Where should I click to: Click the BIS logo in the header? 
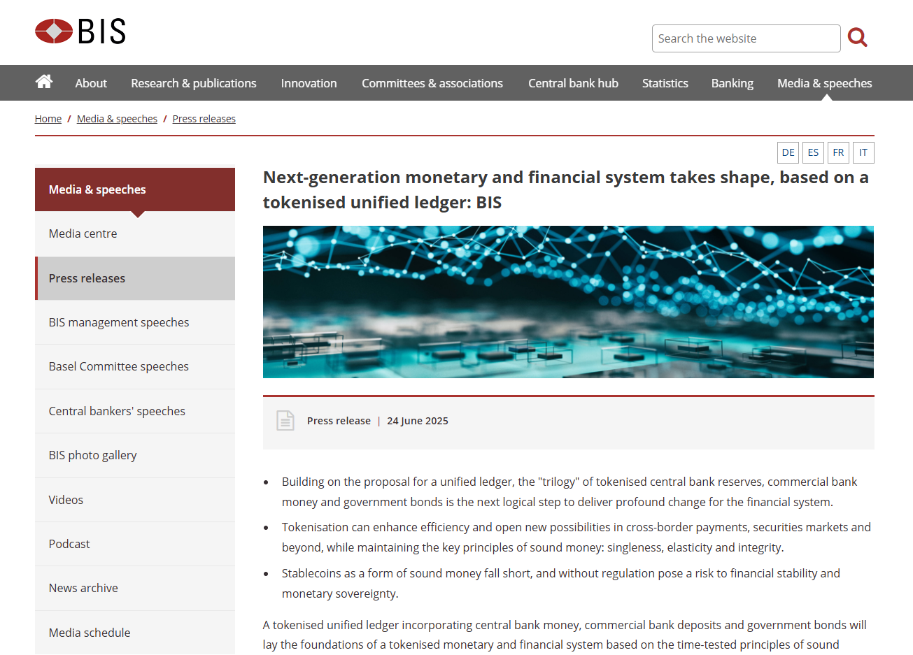point(79,31)
